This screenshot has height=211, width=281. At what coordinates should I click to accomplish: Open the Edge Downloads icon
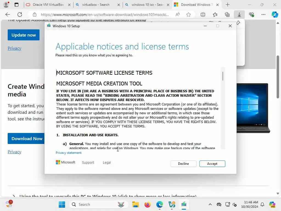[239, 15]
